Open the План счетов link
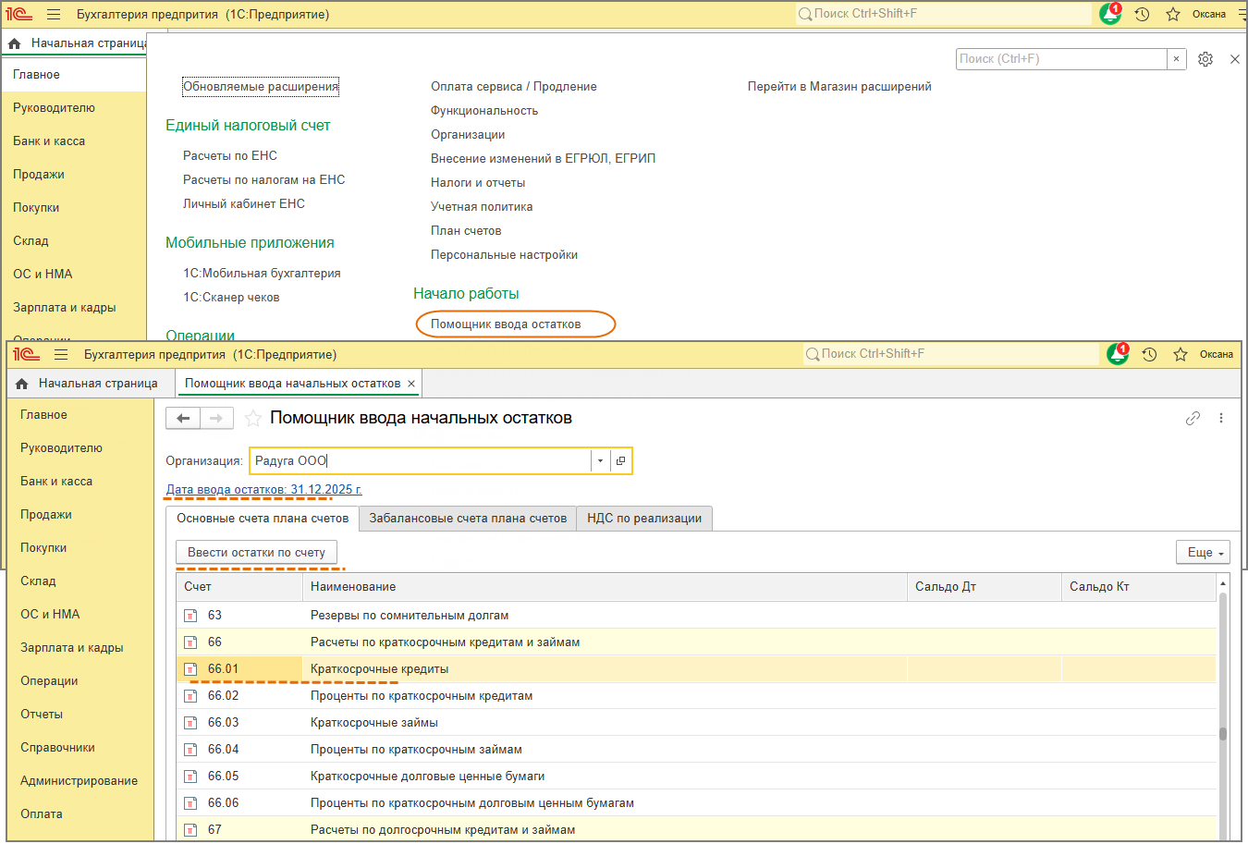 (466, 231)
